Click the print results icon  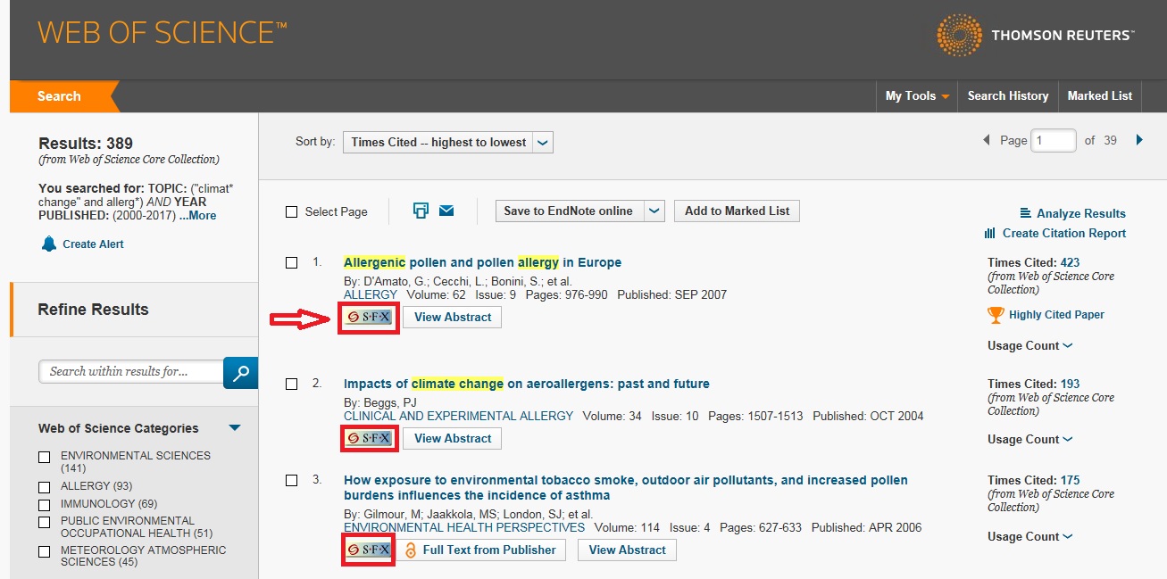pos(421,211)
